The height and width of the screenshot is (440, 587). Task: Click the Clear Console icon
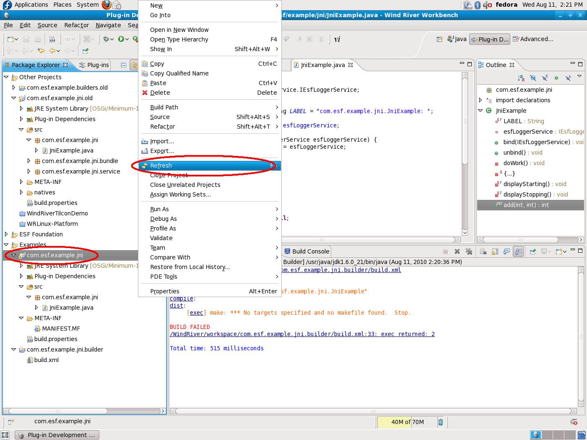tap(483, 251)
